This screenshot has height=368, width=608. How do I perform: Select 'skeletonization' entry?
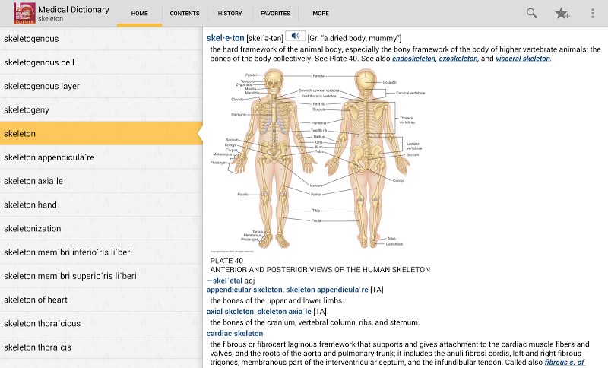tap(101, 228)
